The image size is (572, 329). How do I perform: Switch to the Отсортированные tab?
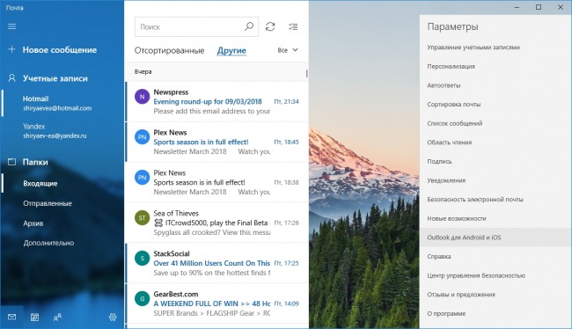click(x=169, y=50)
